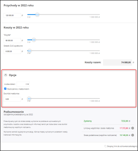Click the Składki ZUS społeczne slider handle

[29, 51]
